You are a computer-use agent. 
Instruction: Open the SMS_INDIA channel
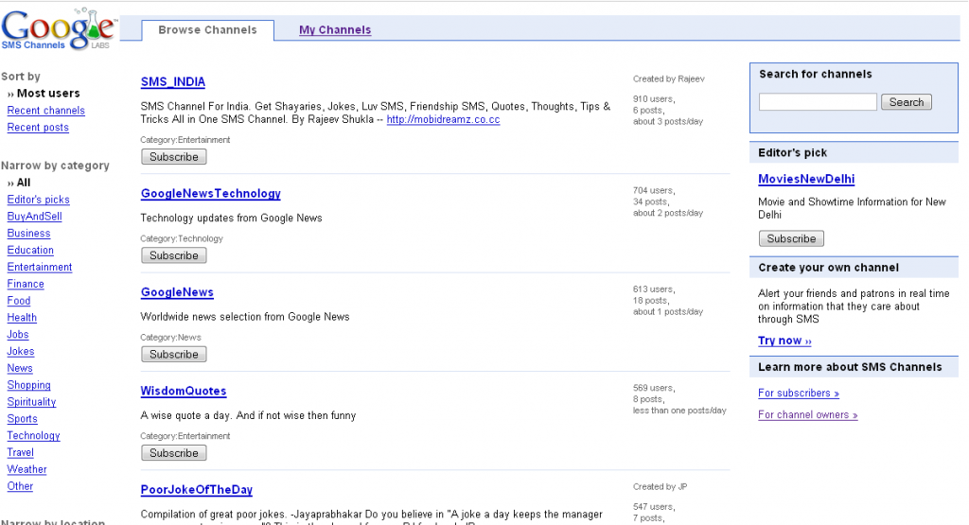point(173,82)
